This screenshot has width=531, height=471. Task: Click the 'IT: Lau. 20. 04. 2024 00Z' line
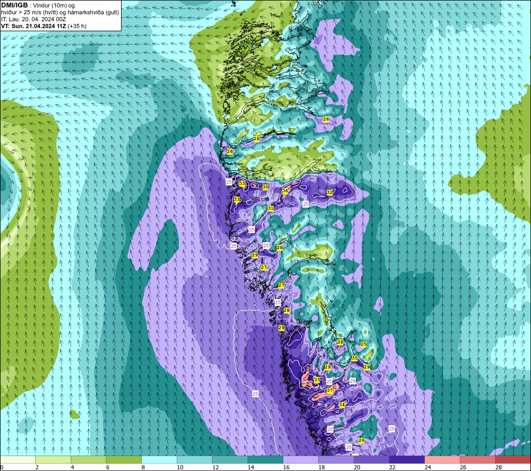[x=33, y=19]
